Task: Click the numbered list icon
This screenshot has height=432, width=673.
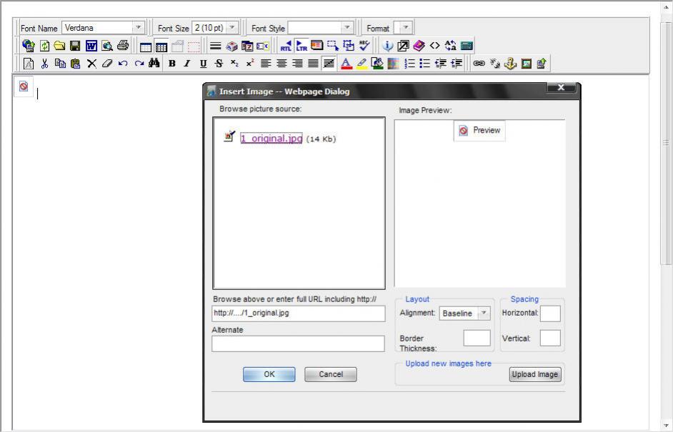Action: click(409, 64)
